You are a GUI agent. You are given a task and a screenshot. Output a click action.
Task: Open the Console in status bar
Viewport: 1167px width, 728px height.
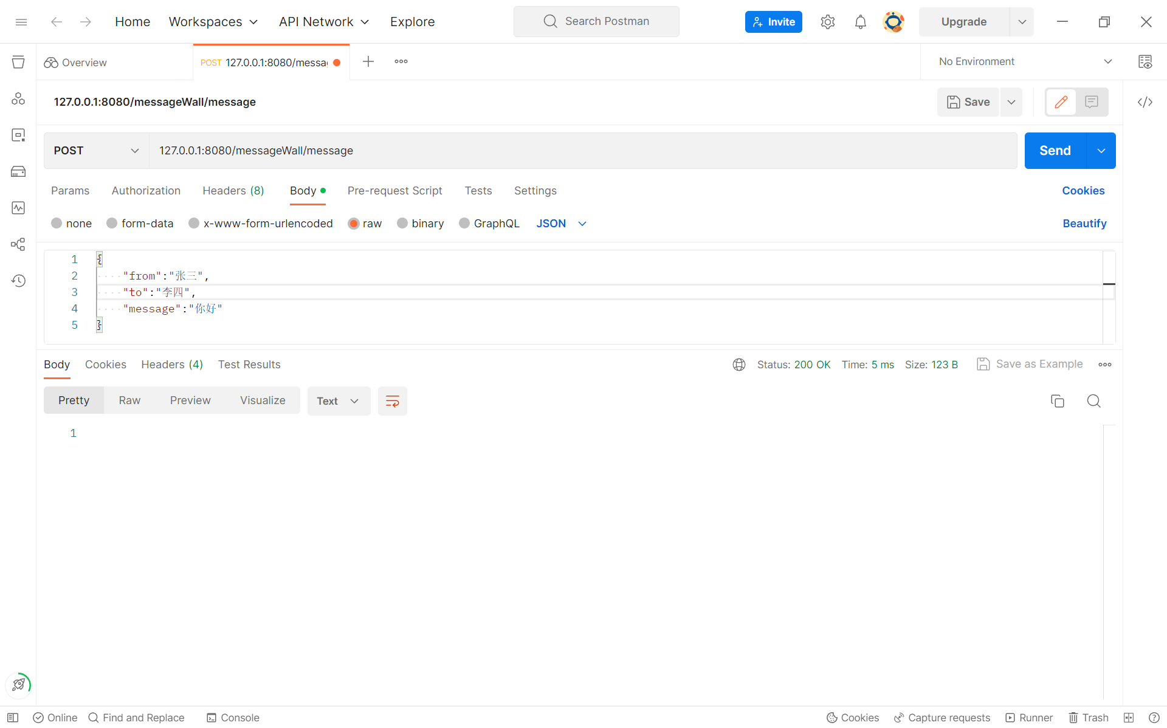pyautogui.click(x=233, y=718)
